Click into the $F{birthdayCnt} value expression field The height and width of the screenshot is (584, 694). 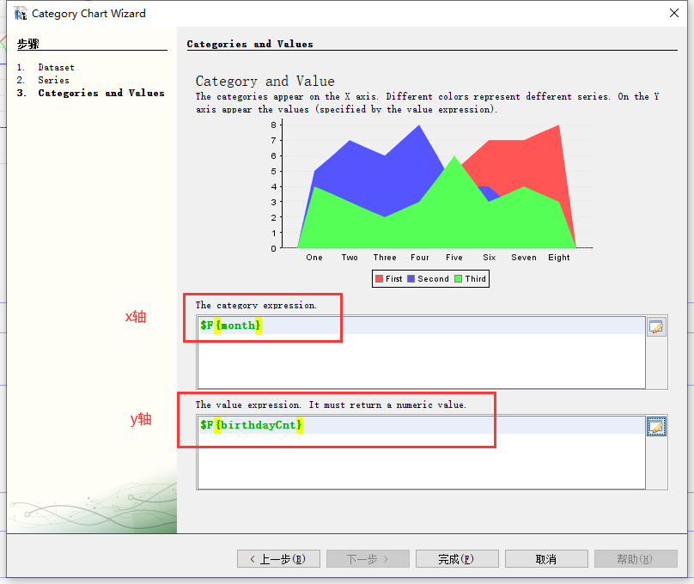[421, 452]
